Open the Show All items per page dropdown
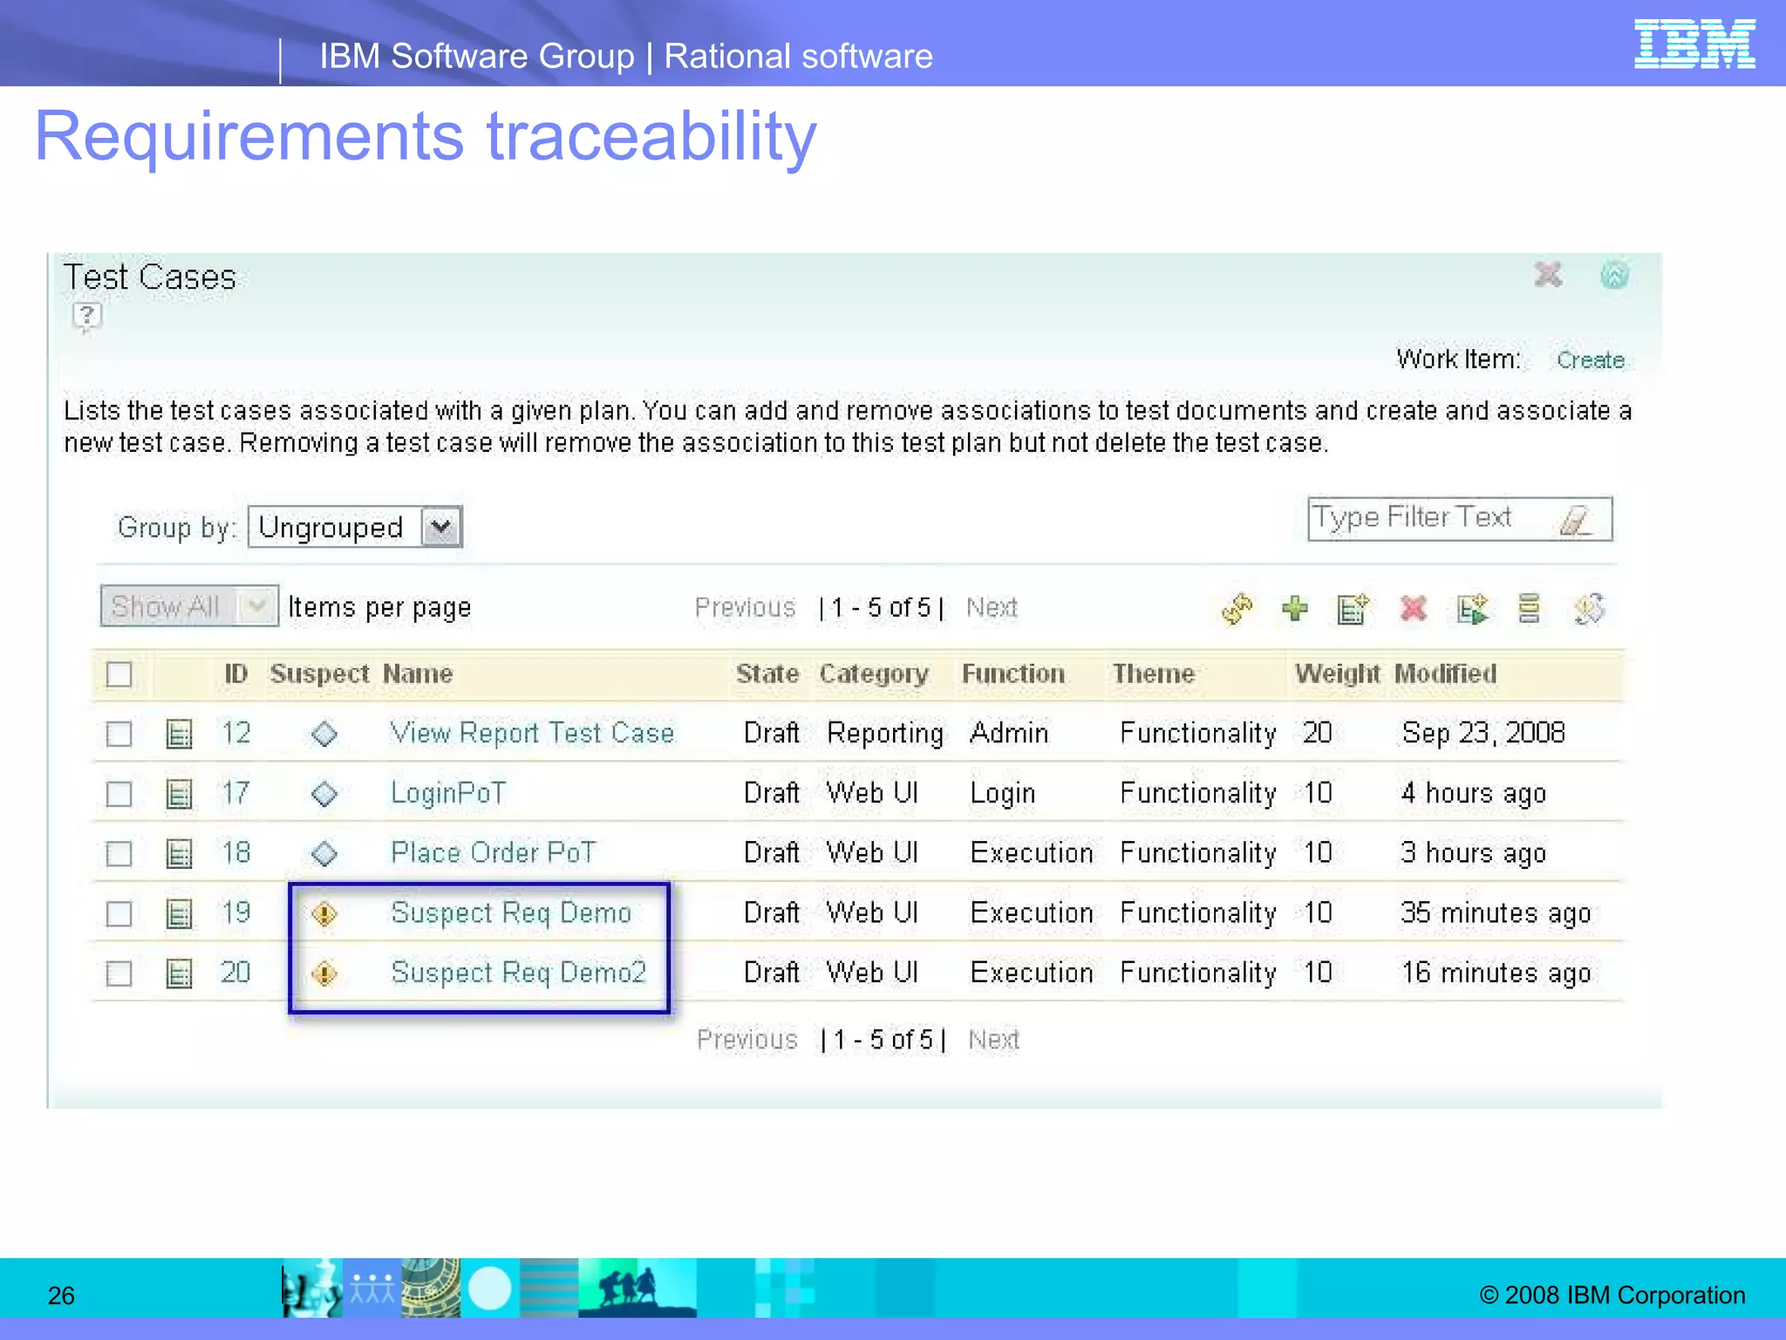The height and width of the screenshot is (1340, 1786). coord(189,606)
